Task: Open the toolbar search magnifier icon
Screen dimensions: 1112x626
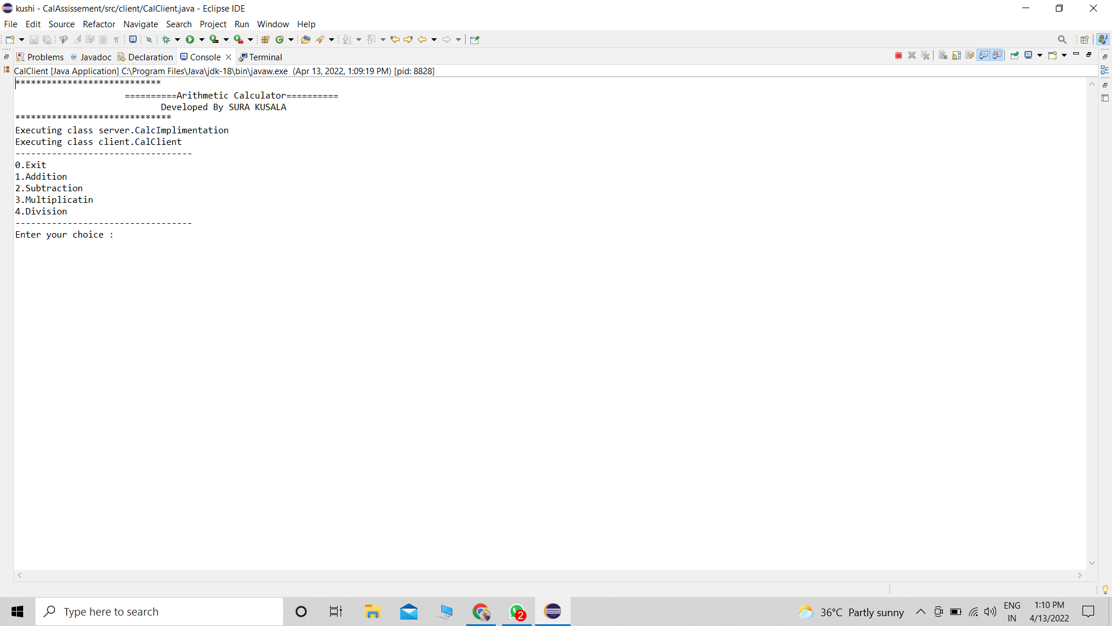Action: click(x=1062, y=39)
